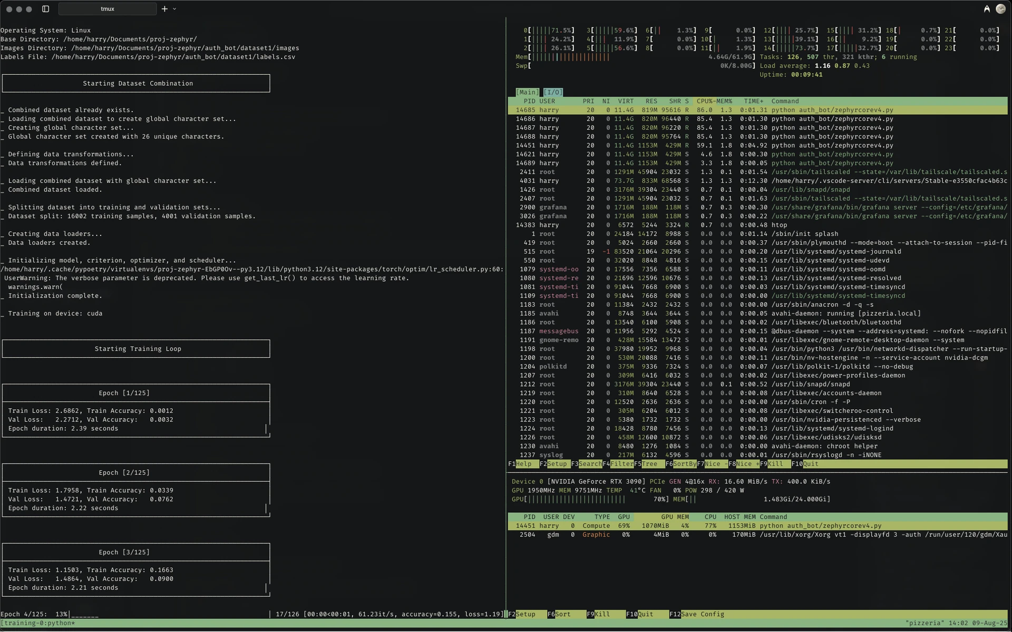
Task: Increase niceness with F8Nice+ in htop
Action: [x=743, y=464]
